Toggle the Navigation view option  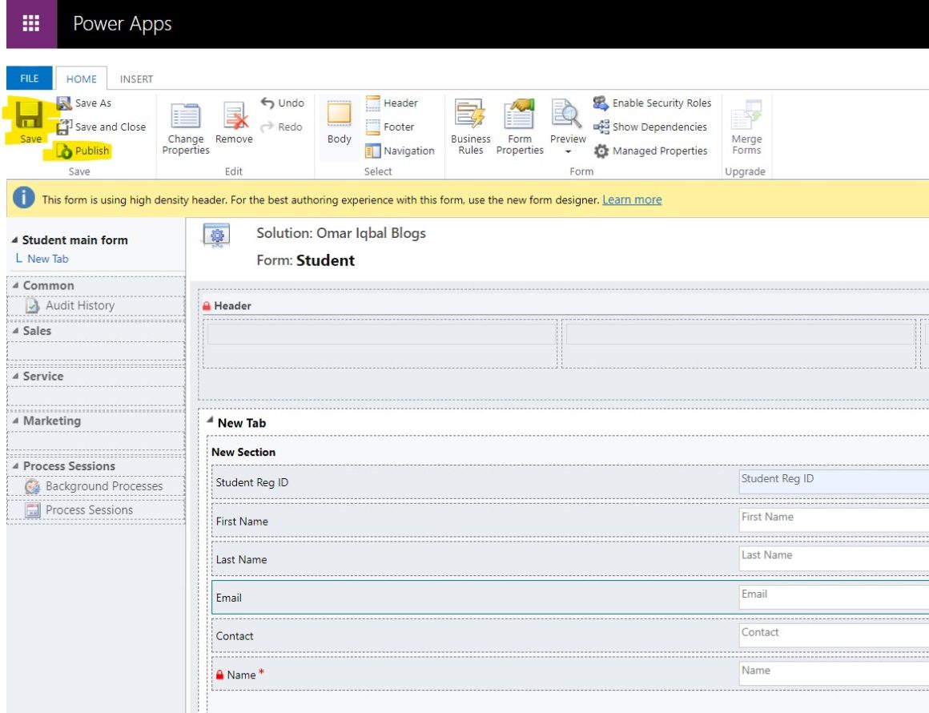click(x=403, y=151)
